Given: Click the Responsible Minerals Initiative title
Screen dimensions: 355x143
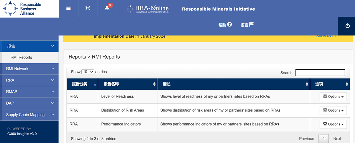Looking at the screenshot, I should [x=218, y=9].
